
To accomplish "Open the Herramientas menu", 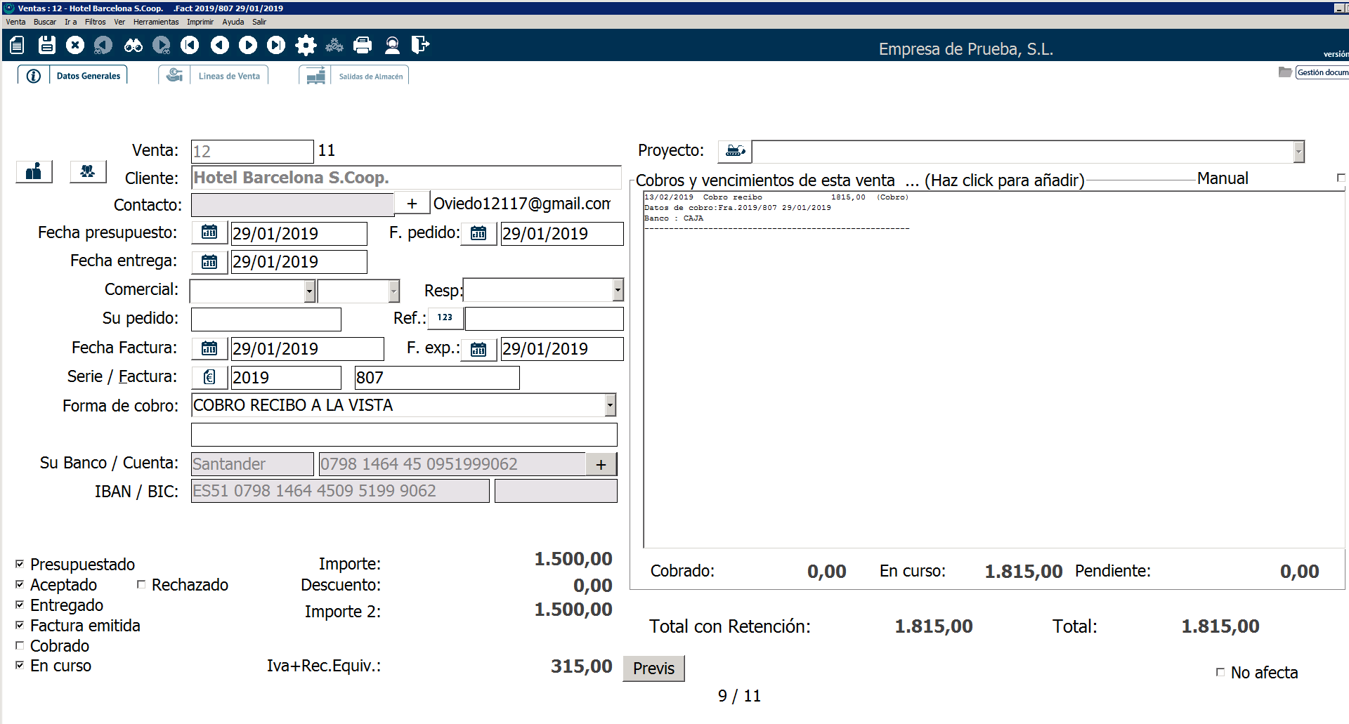I will (x=156, y=22).
